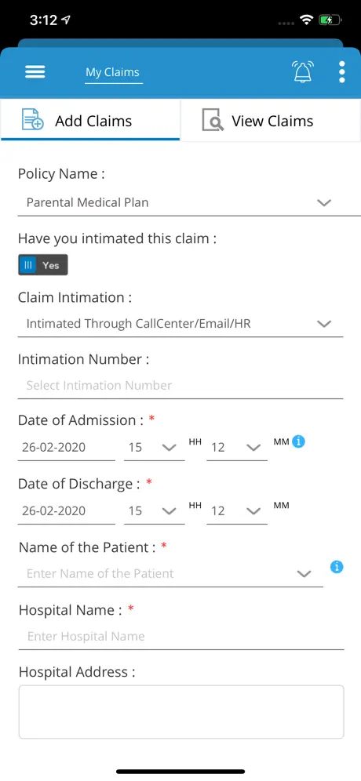Expand the admission hour HH dropdown

click(x=154, y=447)
